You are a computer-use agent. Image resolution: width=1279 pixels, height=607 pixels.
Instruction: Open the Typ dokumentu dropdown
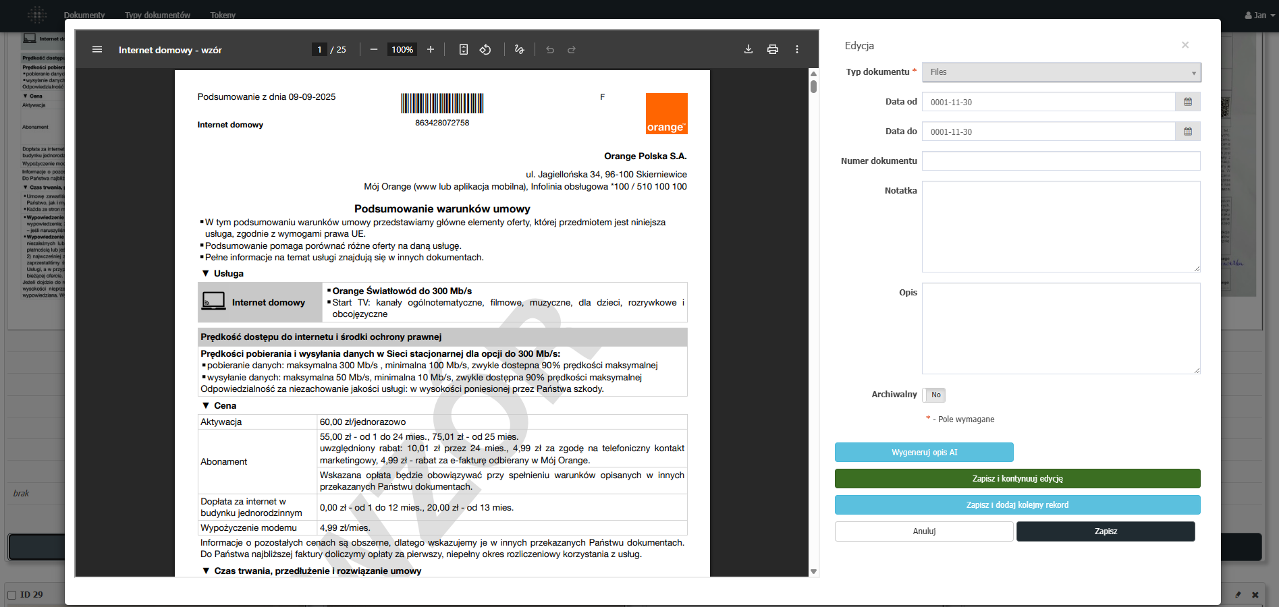click(x=1061, y=72)
